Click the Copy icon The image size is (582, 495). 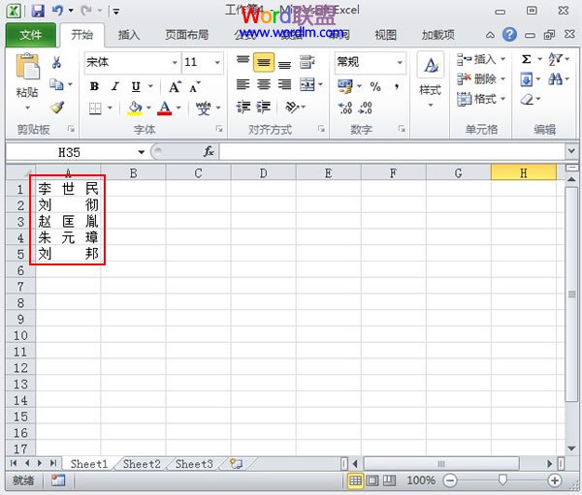click(56, 84)
